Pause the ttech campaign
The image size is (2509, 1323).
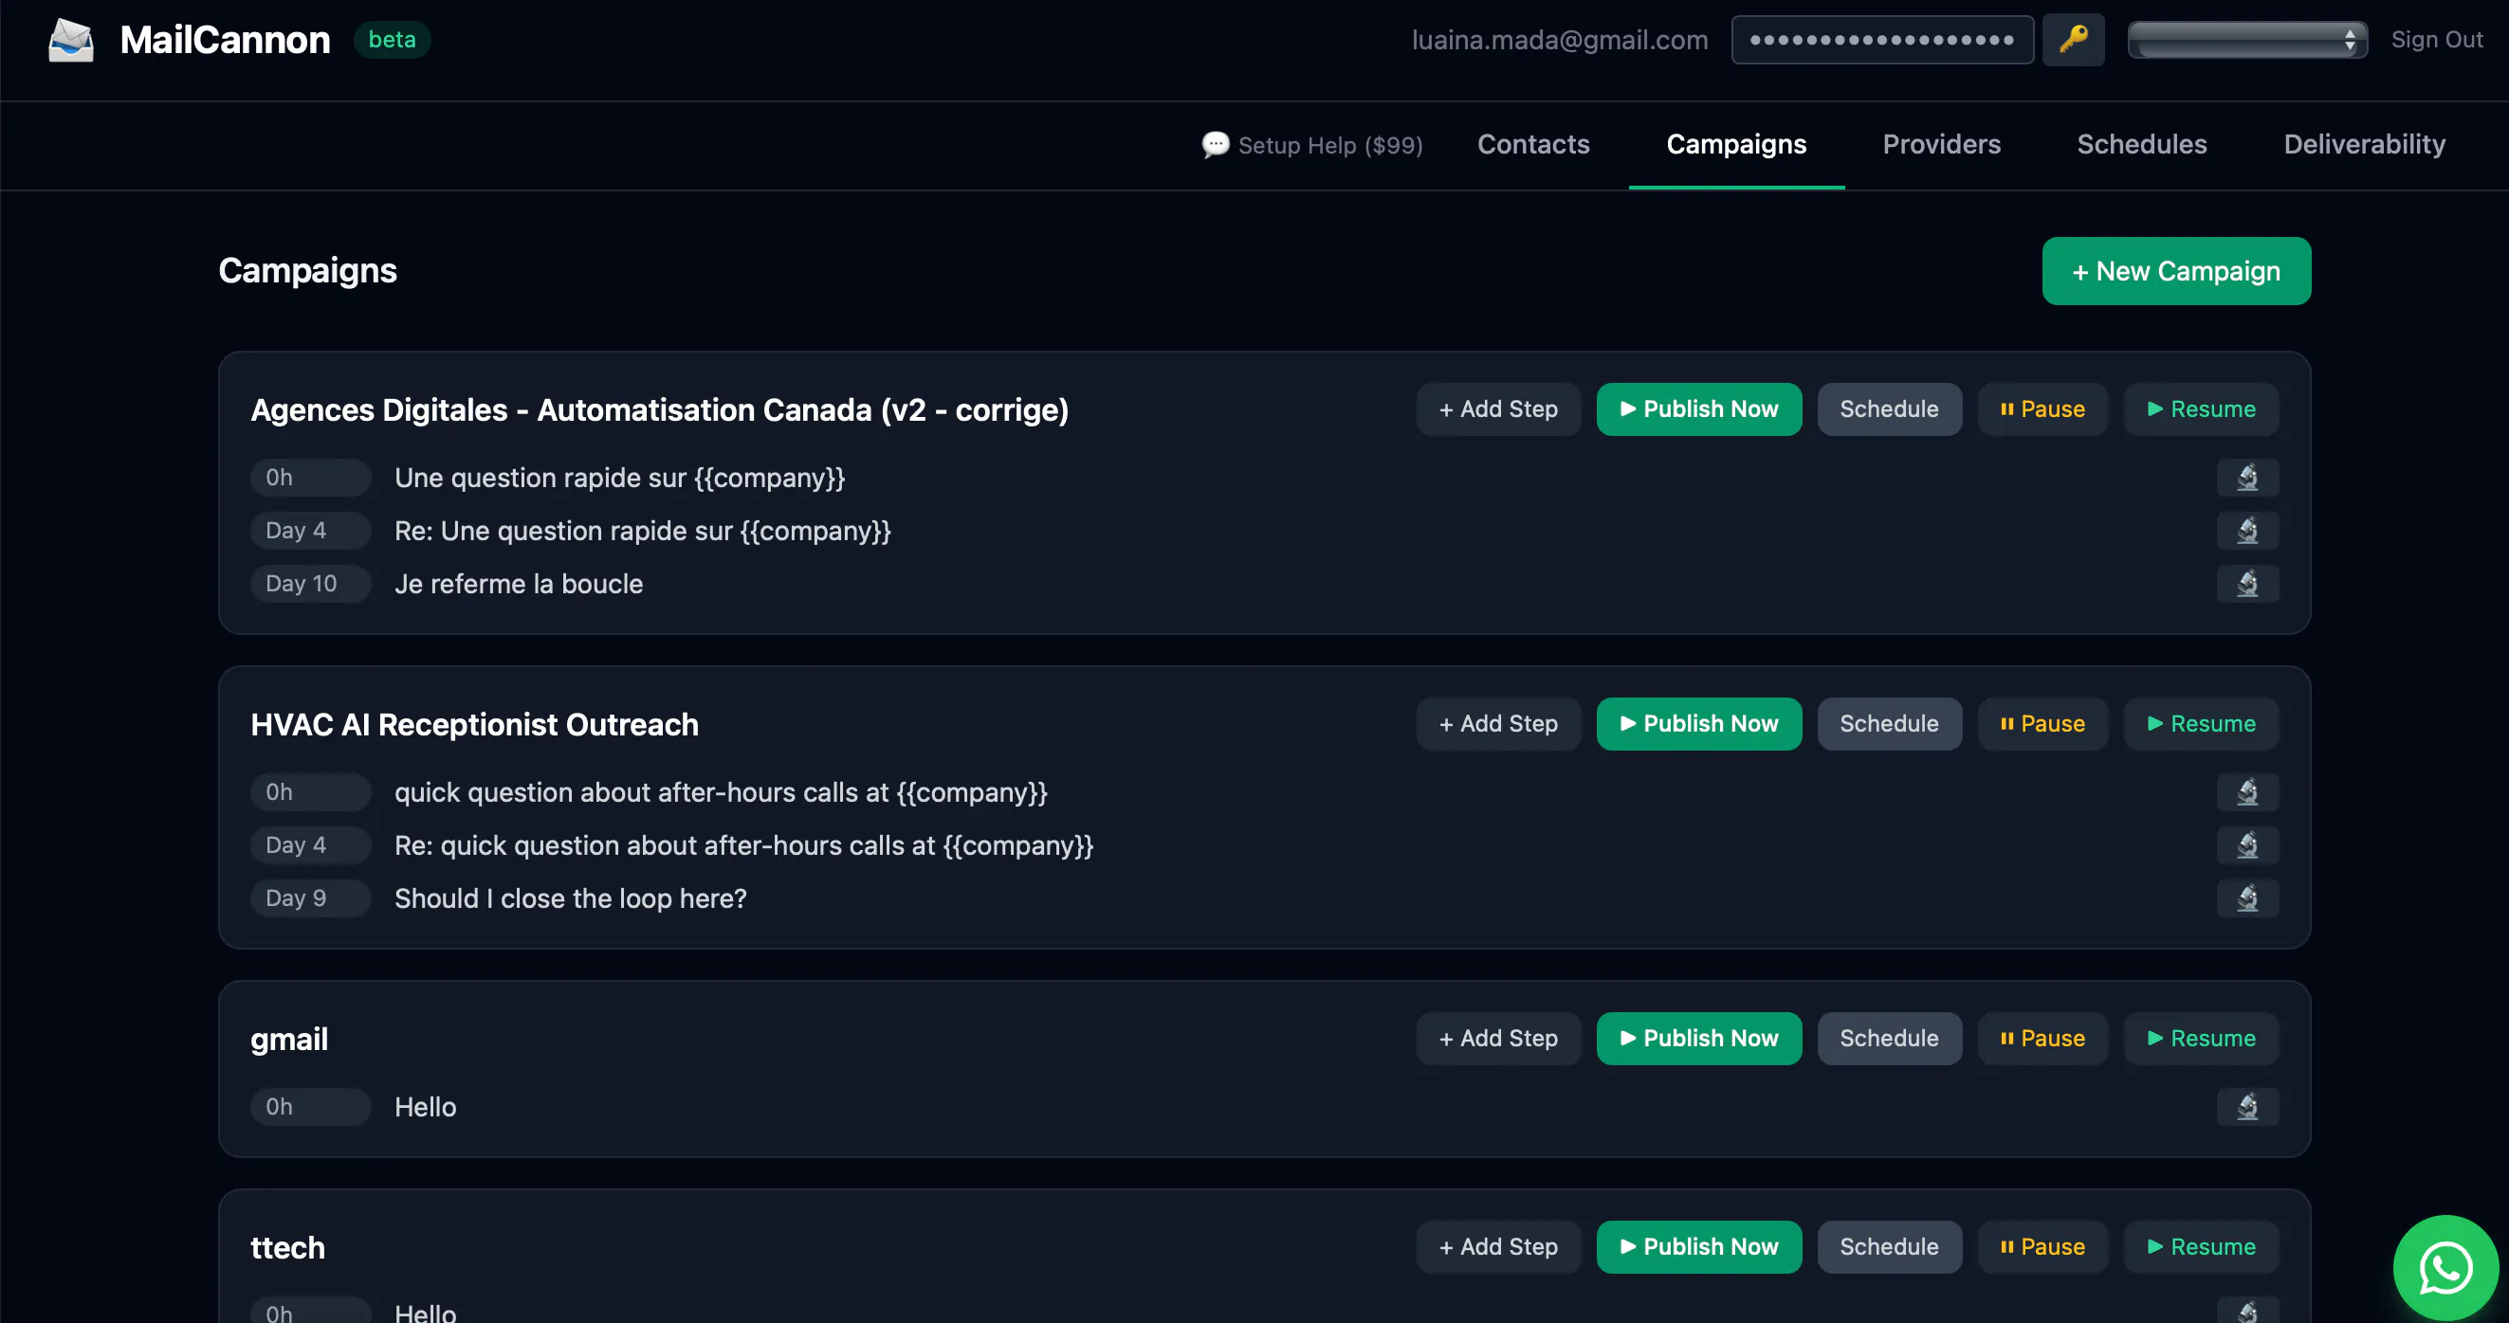point(2042,1247)
